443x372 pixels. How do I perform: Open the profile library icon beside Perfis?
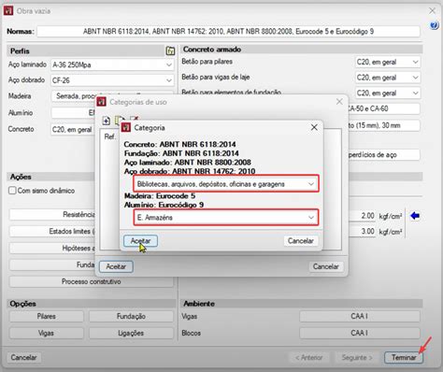coord(170,50)
